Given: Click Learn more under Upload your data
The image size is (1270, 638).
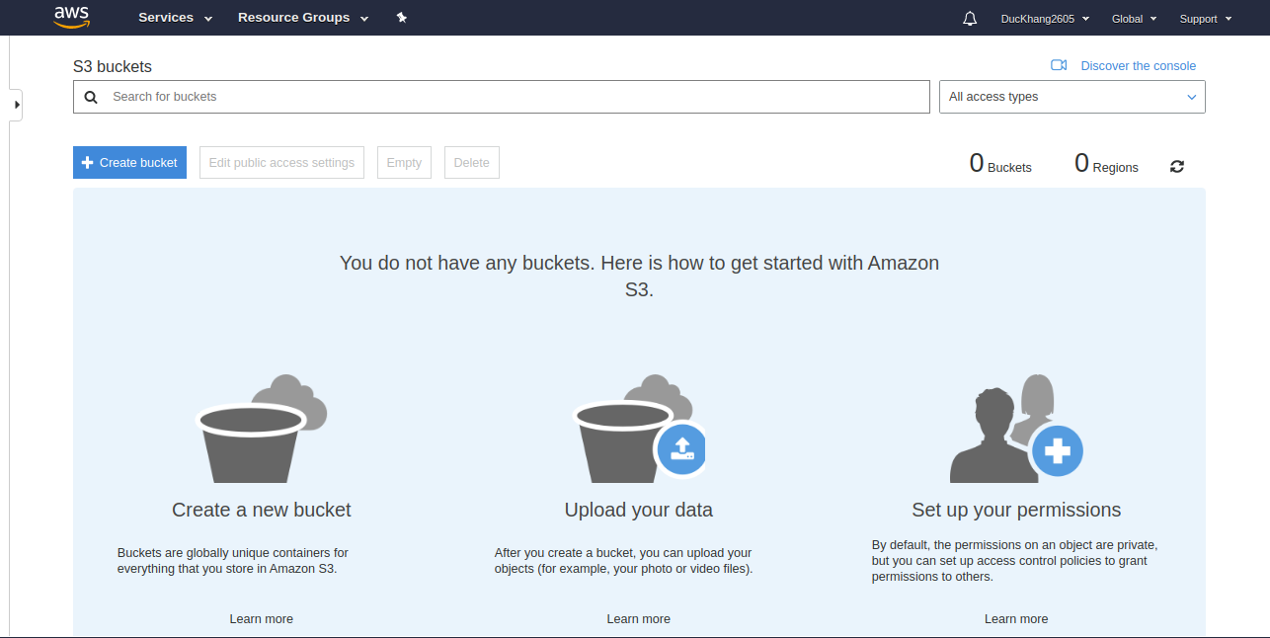Looking at the screenshot, I should (x=638, y=619).
